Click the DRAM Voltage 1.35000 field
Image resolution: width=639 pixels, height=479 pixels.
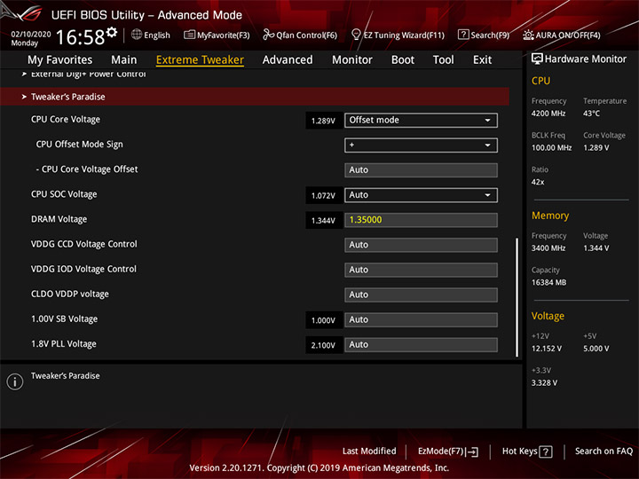pos(421,220)
